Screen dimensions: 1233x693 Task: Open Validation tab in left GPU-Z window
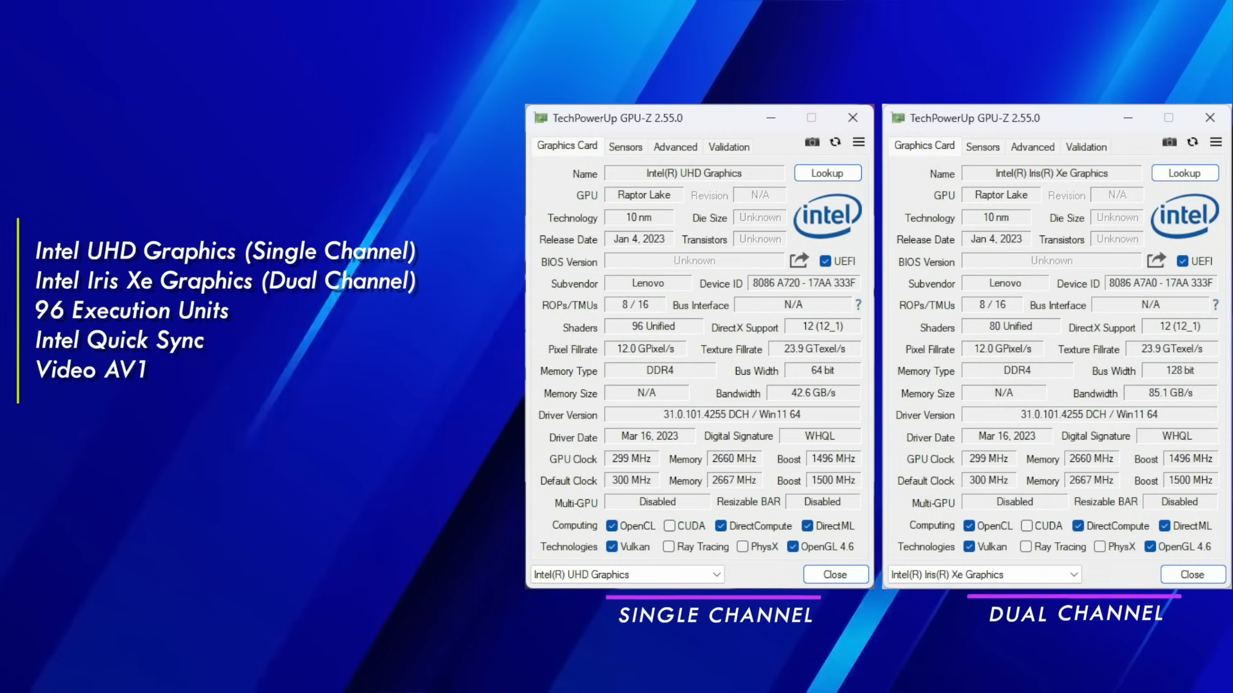tap(728, 147)
